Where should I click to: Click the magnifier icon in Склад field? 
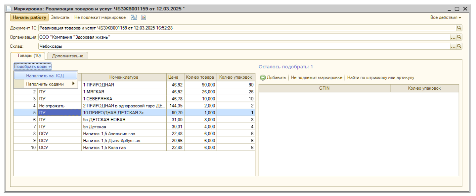pyautogui.click(x=459, y=46)
